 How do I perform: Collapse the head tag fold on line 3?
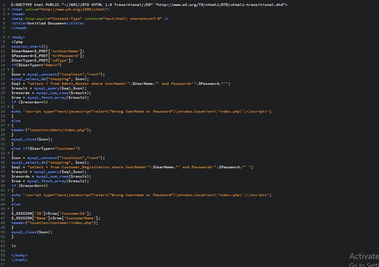8,14
